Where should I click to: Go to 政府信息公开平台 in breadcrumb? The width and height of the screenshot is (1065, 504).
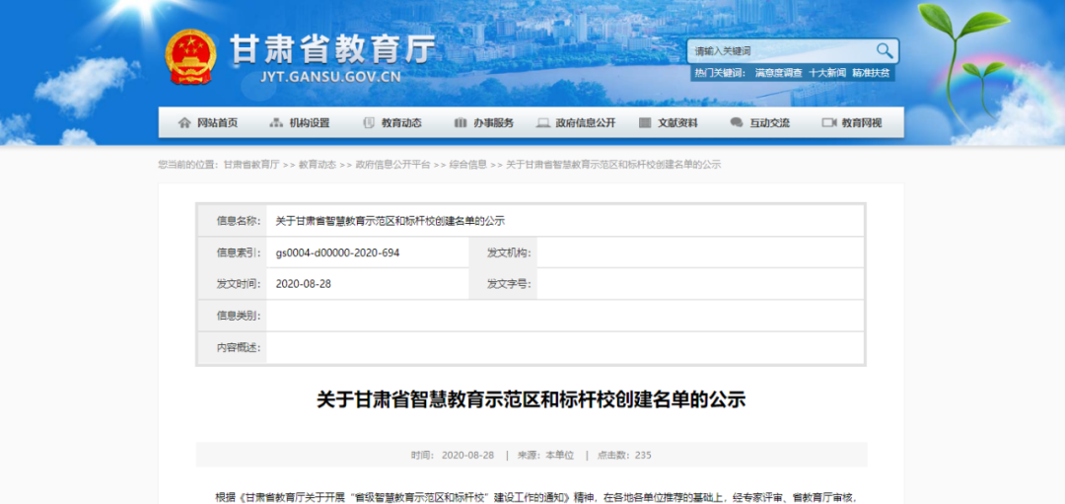pyautogui.click(x=392, y=165)
